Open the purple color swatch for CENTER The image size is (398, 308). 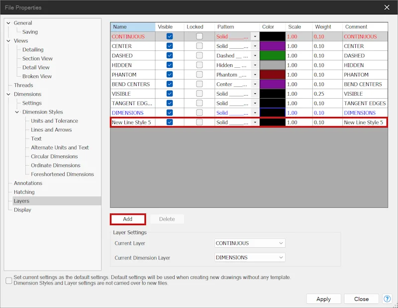[x=272, y=46]
